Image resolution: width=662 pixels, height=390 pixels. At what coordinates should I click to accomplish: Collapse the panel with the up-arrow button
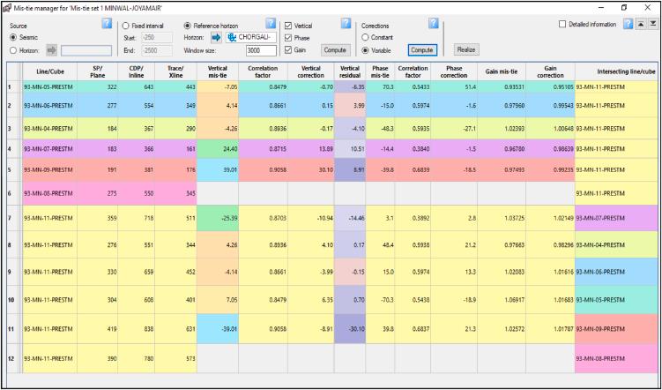[639, 24]
